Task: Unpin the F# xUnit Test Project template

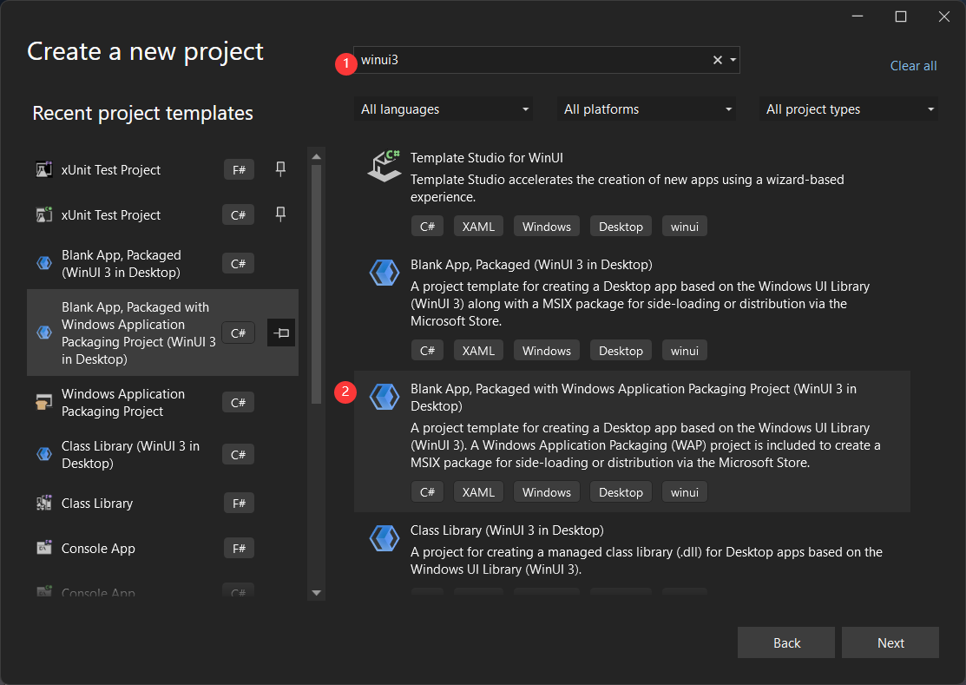Action: tap(280, 169)
